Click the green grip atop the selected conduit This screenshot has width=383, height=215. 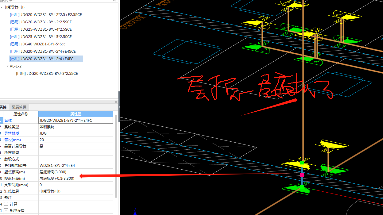point(302,163)
